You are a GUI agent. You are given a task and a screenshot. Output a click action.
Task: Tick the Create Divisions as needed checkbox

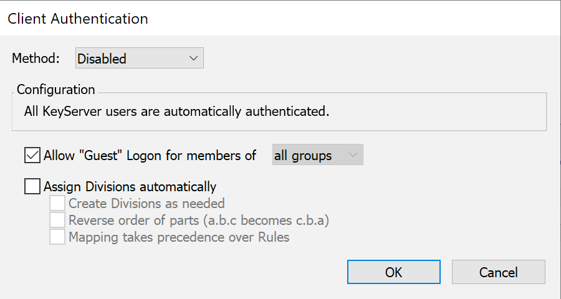pos(58,204)
